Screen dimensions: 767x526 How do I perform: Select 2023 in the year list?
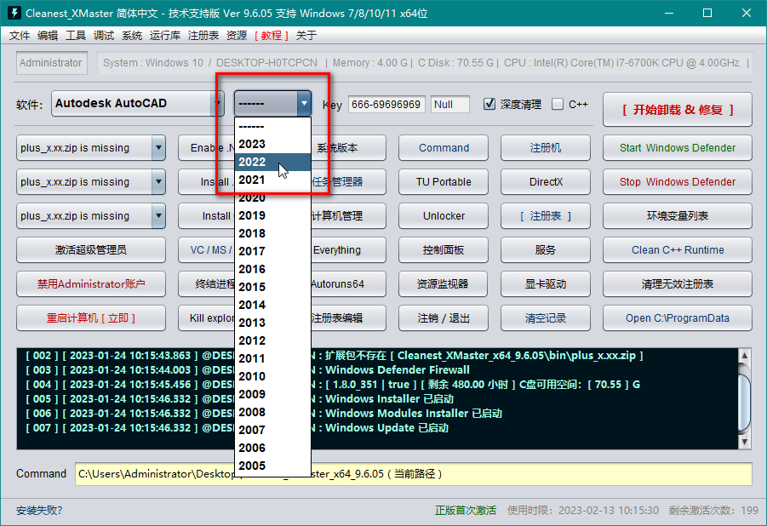click(x=272, y=144)
